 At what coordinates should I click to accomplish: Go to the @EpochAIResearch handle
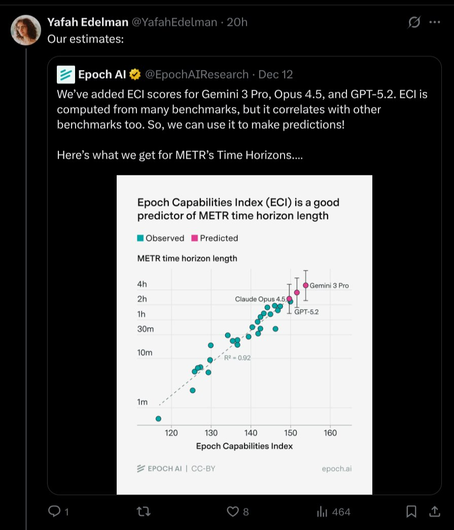point(198,75)
